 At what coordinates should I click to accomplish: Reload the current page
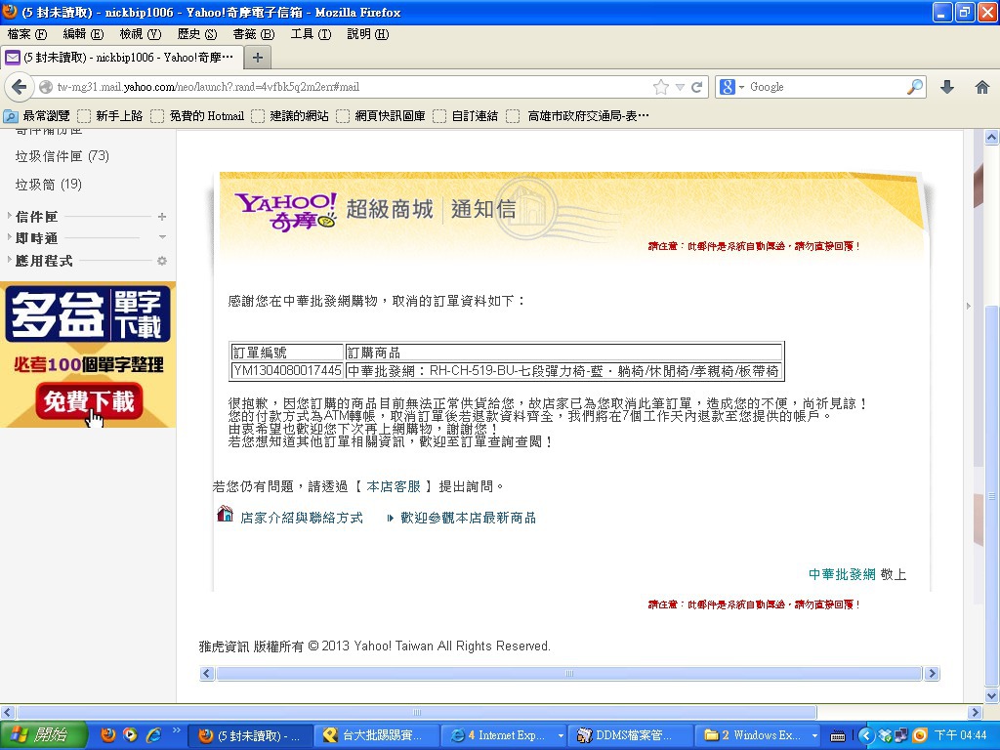[x=697, y=87]
